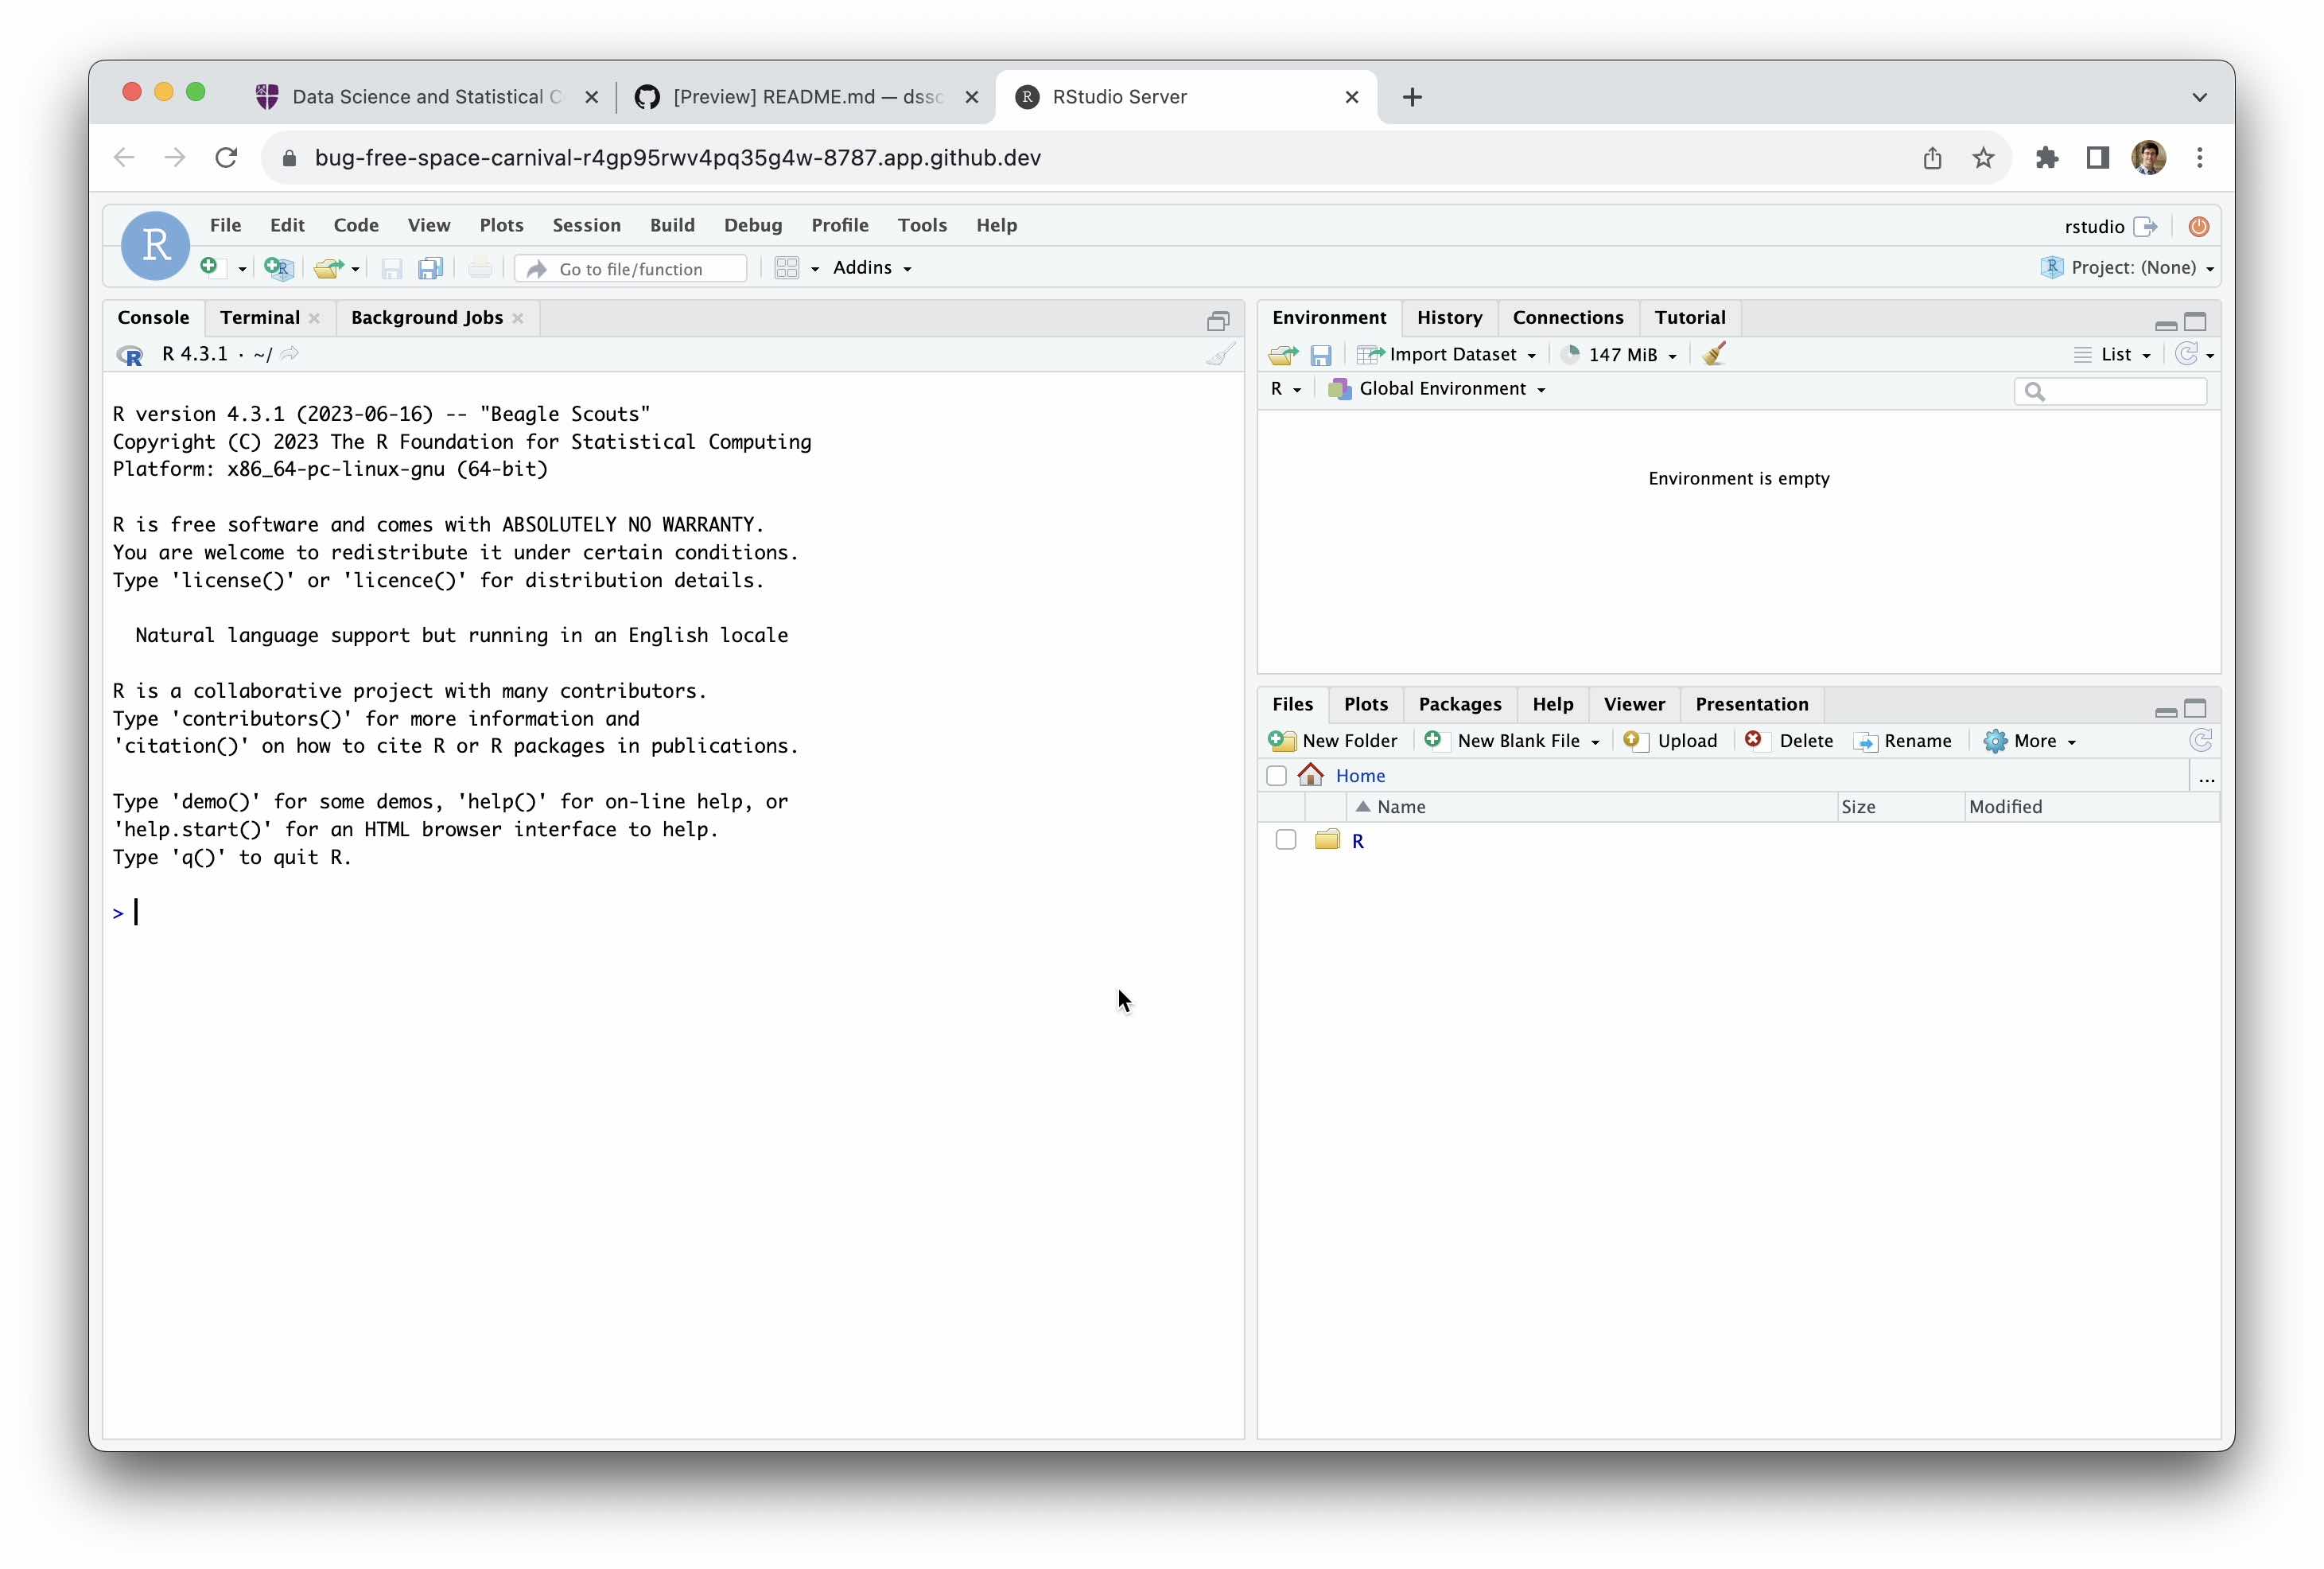
Task: Clear environment objects with broom icon
Action: pyautogui.click(x=1713, y=354)
